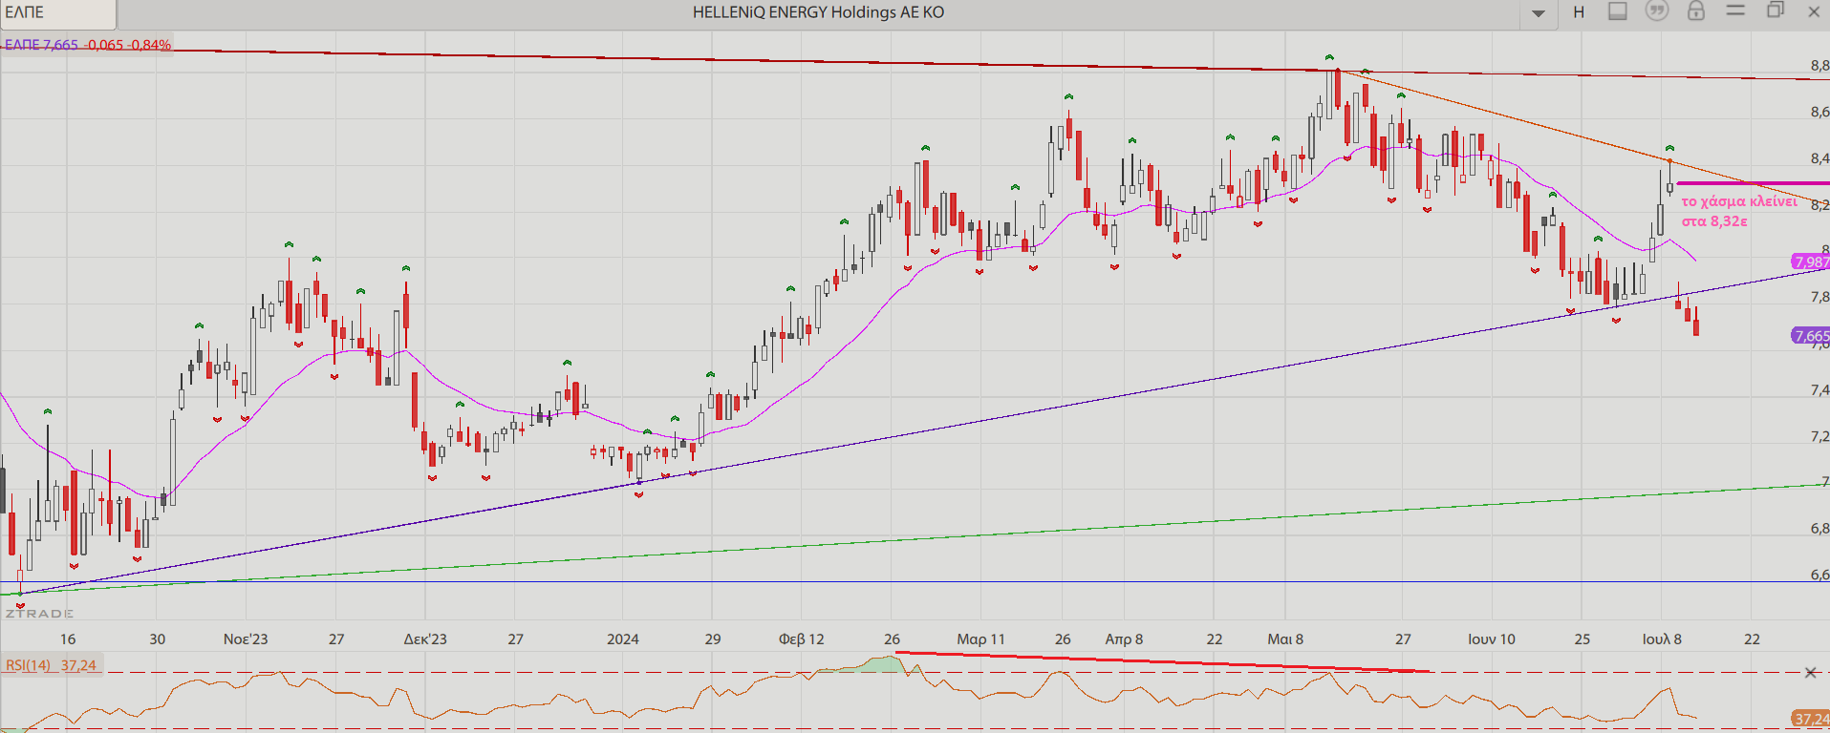Click the Νοε'23 date axis label
1830x733 pixels.
coord(246,639)
